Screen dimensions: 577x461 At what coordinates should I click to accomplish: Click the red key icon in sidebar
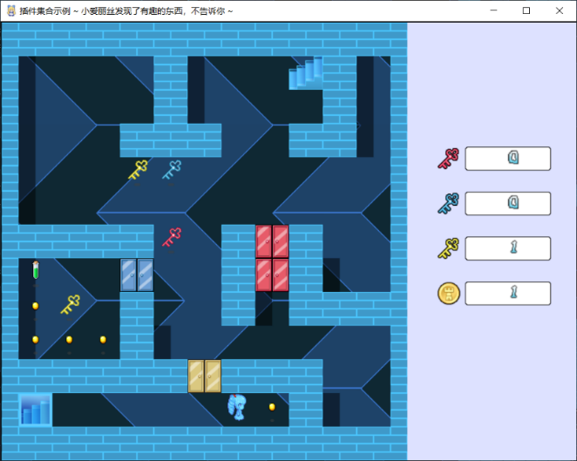[448, 159]
